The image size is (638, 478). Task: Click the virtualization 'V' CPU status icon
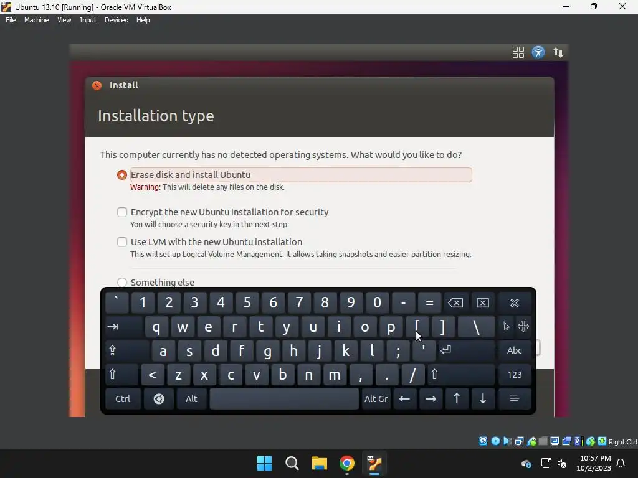point(579,441)
